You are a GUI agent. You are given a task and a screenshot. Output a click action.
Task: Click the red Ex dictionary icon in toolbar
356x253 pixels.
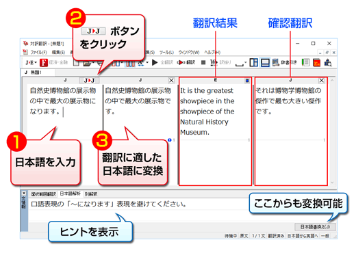point(316,62)
